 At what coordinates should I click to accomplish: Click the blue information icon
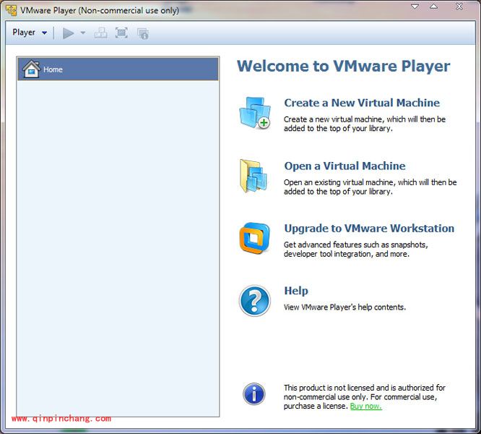(x=254, y=394)
